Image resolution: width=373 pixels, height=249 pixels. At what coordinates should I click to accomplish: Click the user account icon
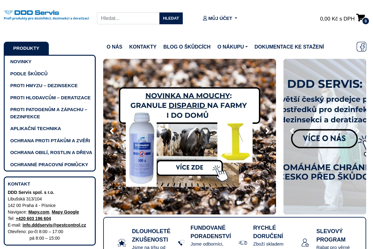205,18
